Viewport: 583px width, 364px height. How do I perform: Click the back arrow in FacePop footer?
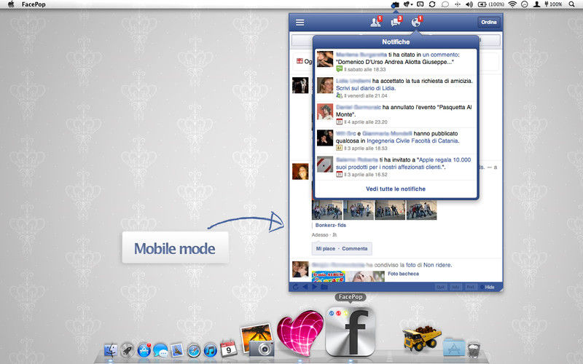pos(305,287)
